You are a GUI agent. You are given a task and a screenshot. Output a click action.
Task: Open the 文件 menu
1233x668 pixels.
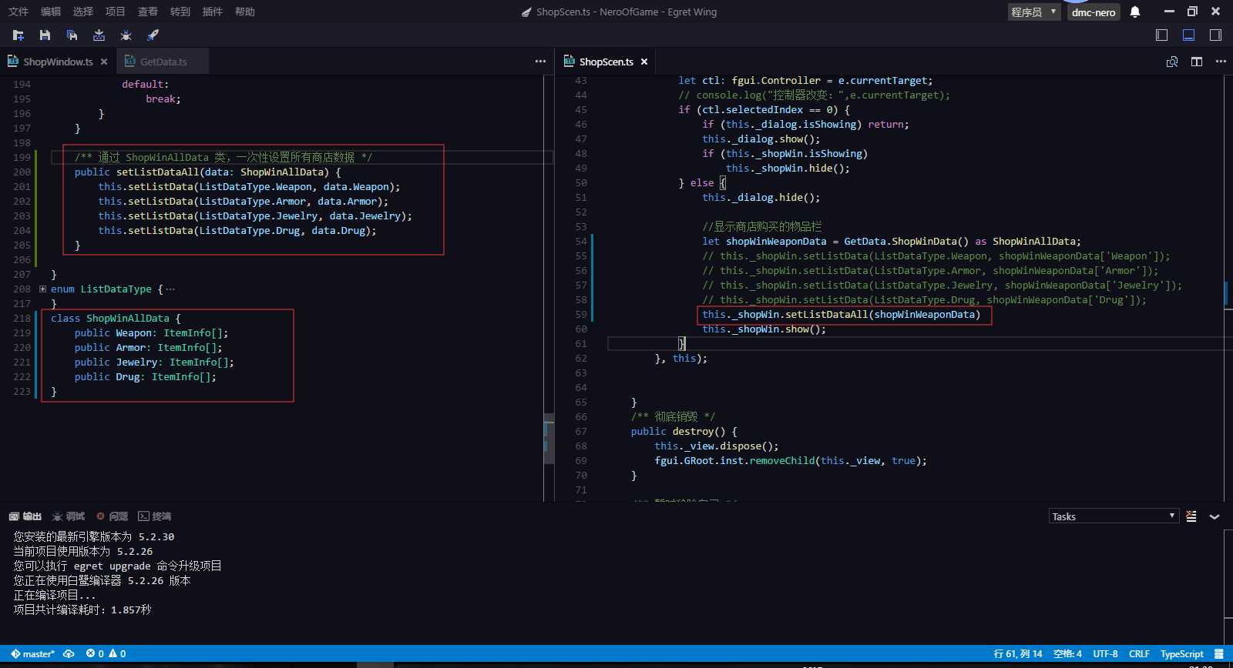pos(18,12)
